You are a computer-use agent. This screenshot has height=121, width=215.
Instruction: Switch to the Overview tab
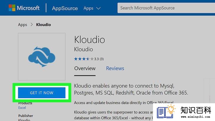[85, 68]
